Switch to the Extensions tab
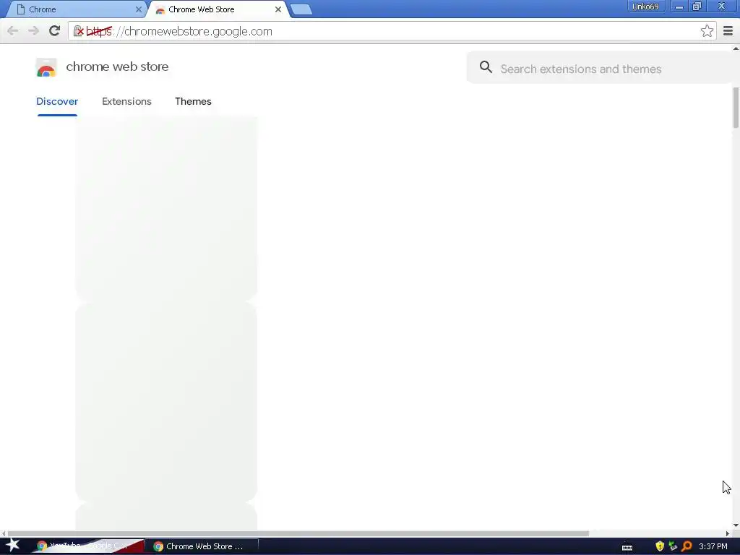Viewport: 740px width, 555px height. (x=126, y=101)
